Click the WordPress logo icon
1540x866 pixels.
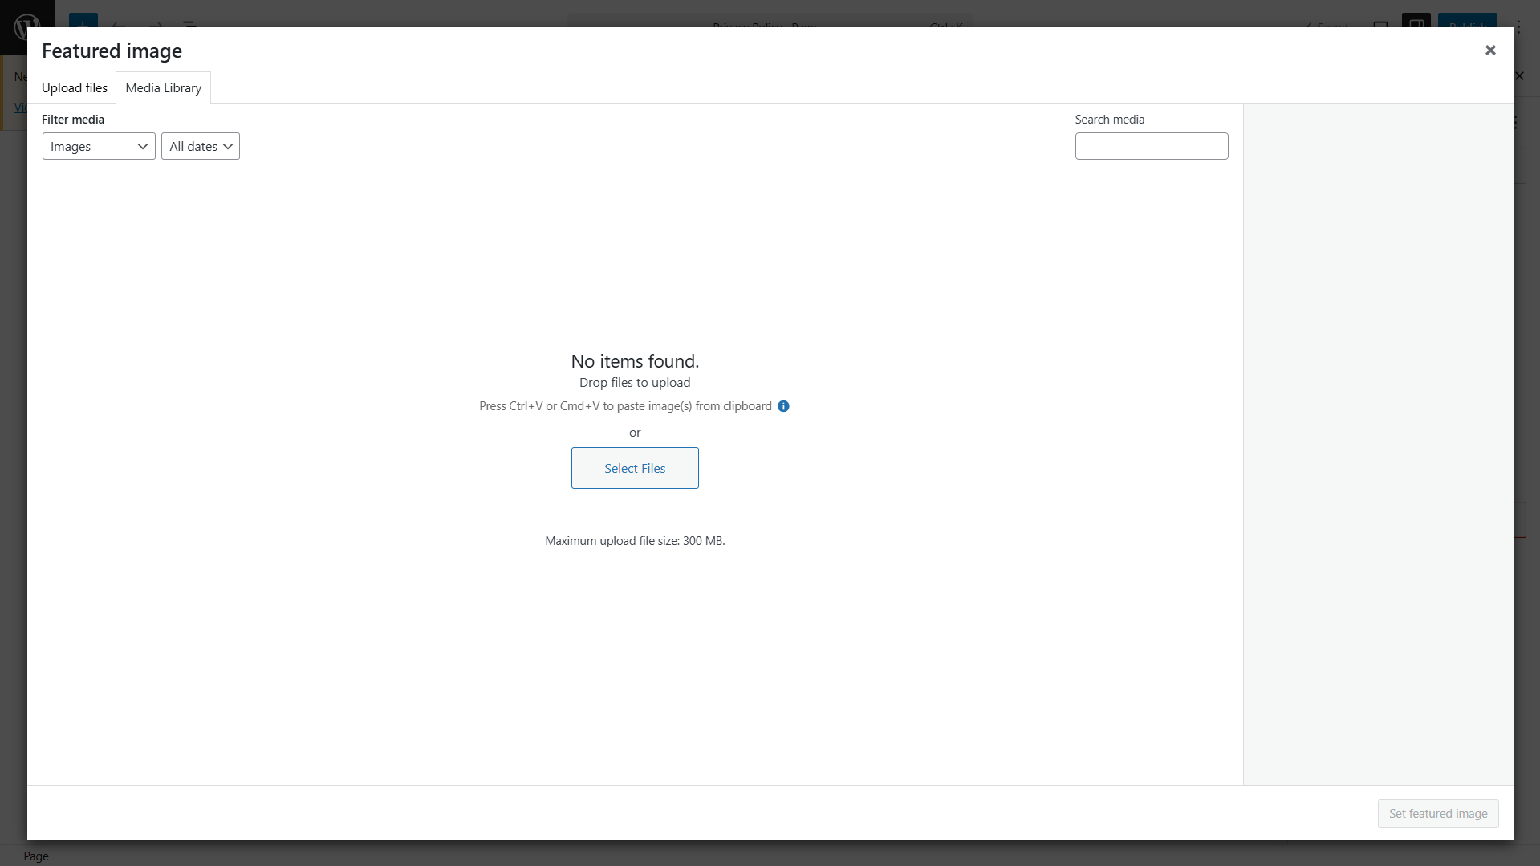26,28
